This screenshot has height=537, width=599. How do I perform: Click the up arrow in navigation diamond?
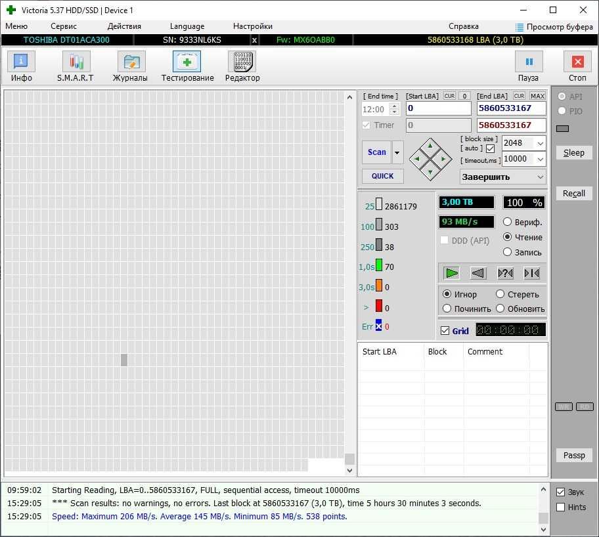click(431, 146)
